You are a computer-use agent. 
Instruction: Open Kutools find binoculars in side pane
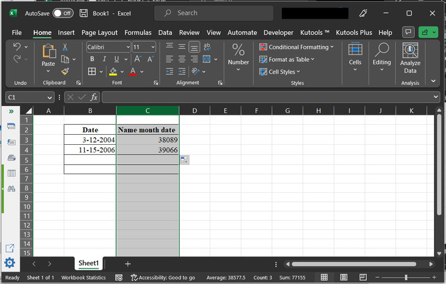point(11,189)
